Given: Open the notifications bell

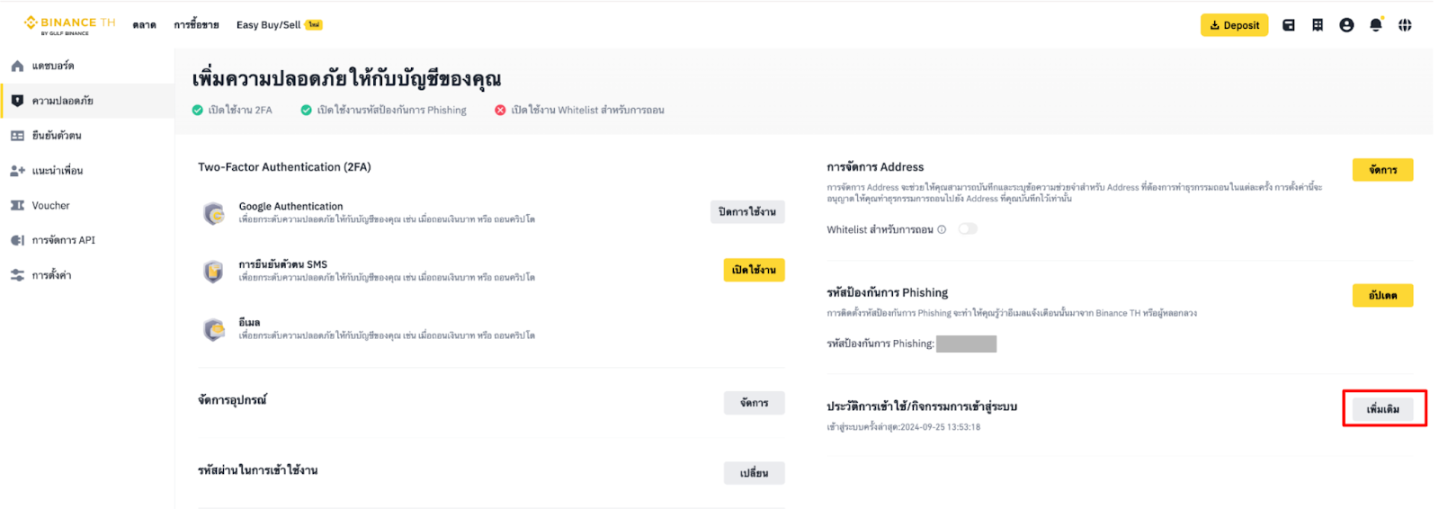Looking at the screenshot, I should point(1375,25).
